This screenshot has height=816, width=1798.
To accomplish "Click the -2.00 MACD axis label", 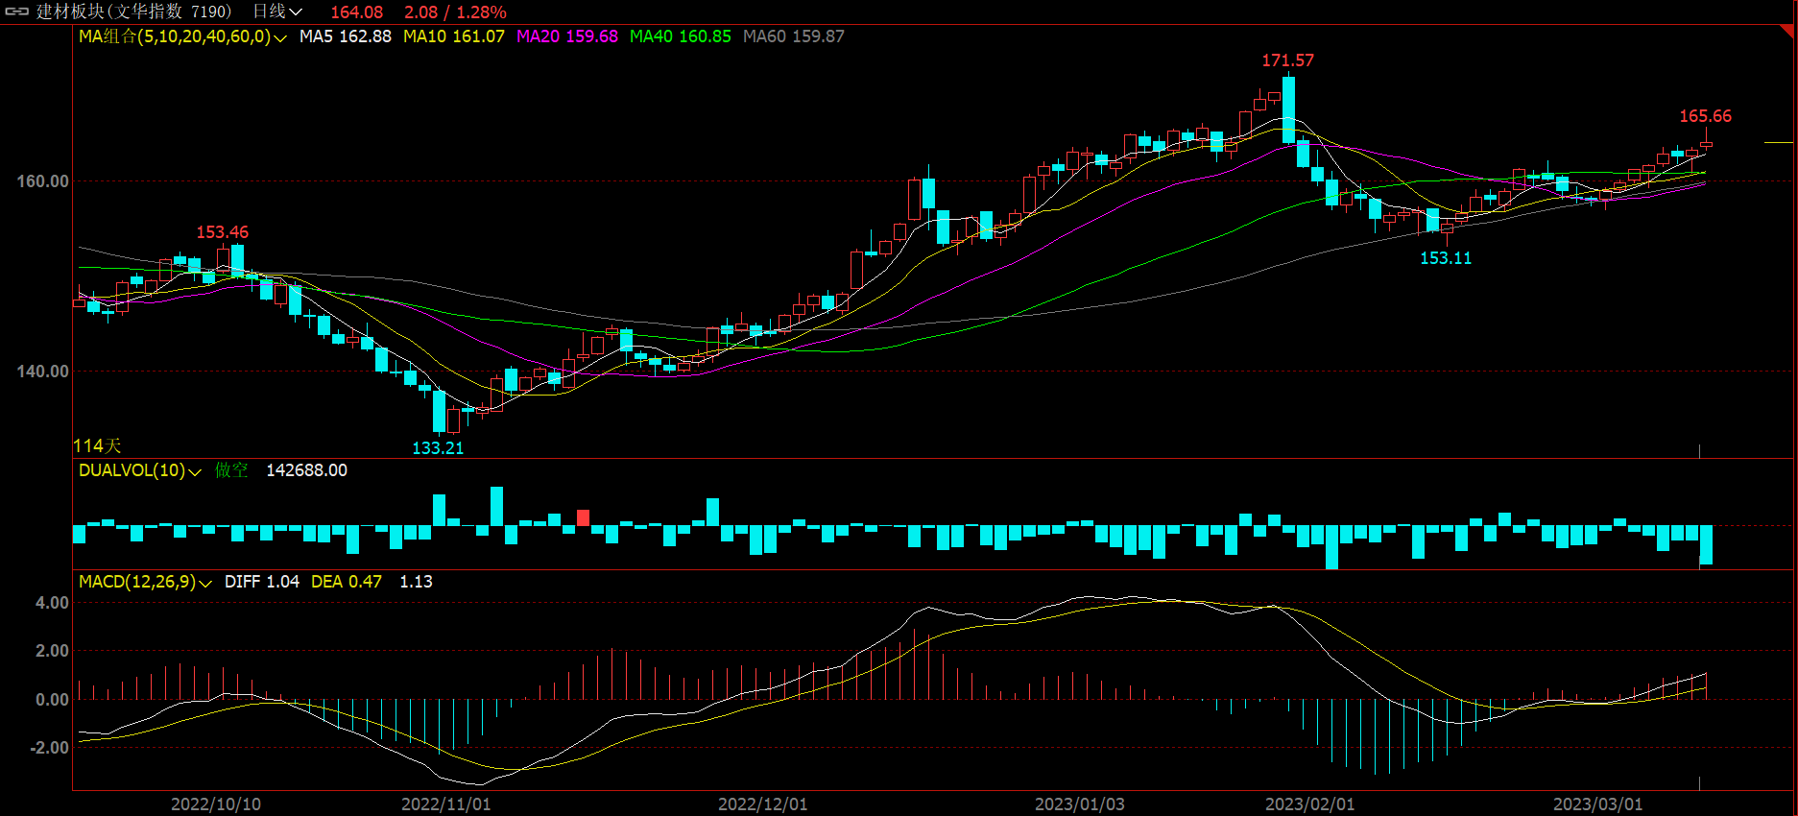I will click(x=50, y=748).
